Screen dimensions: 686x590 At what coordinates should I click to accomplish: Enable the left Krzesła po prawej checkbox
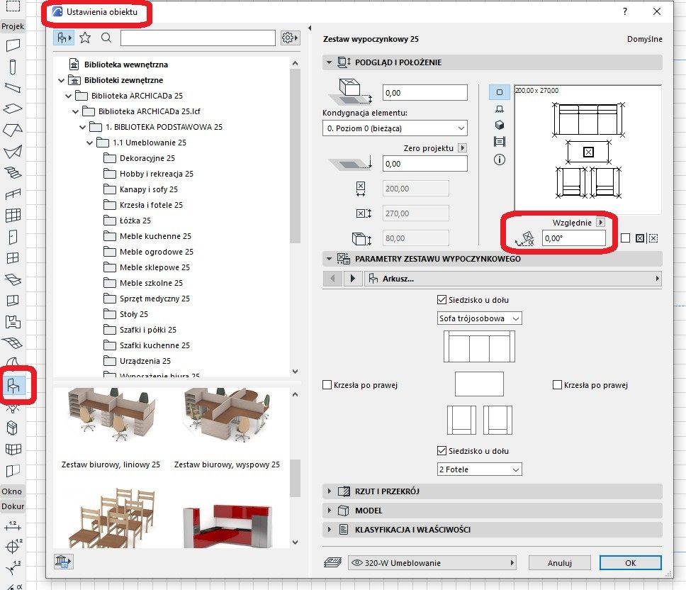[x=327, y=385]
